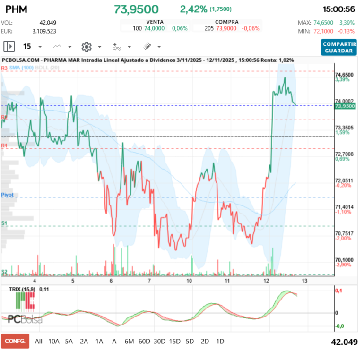Viewport: 364px width, 351px height.
Task: Click the date 12 on time axis
Action: click(266, 281)
